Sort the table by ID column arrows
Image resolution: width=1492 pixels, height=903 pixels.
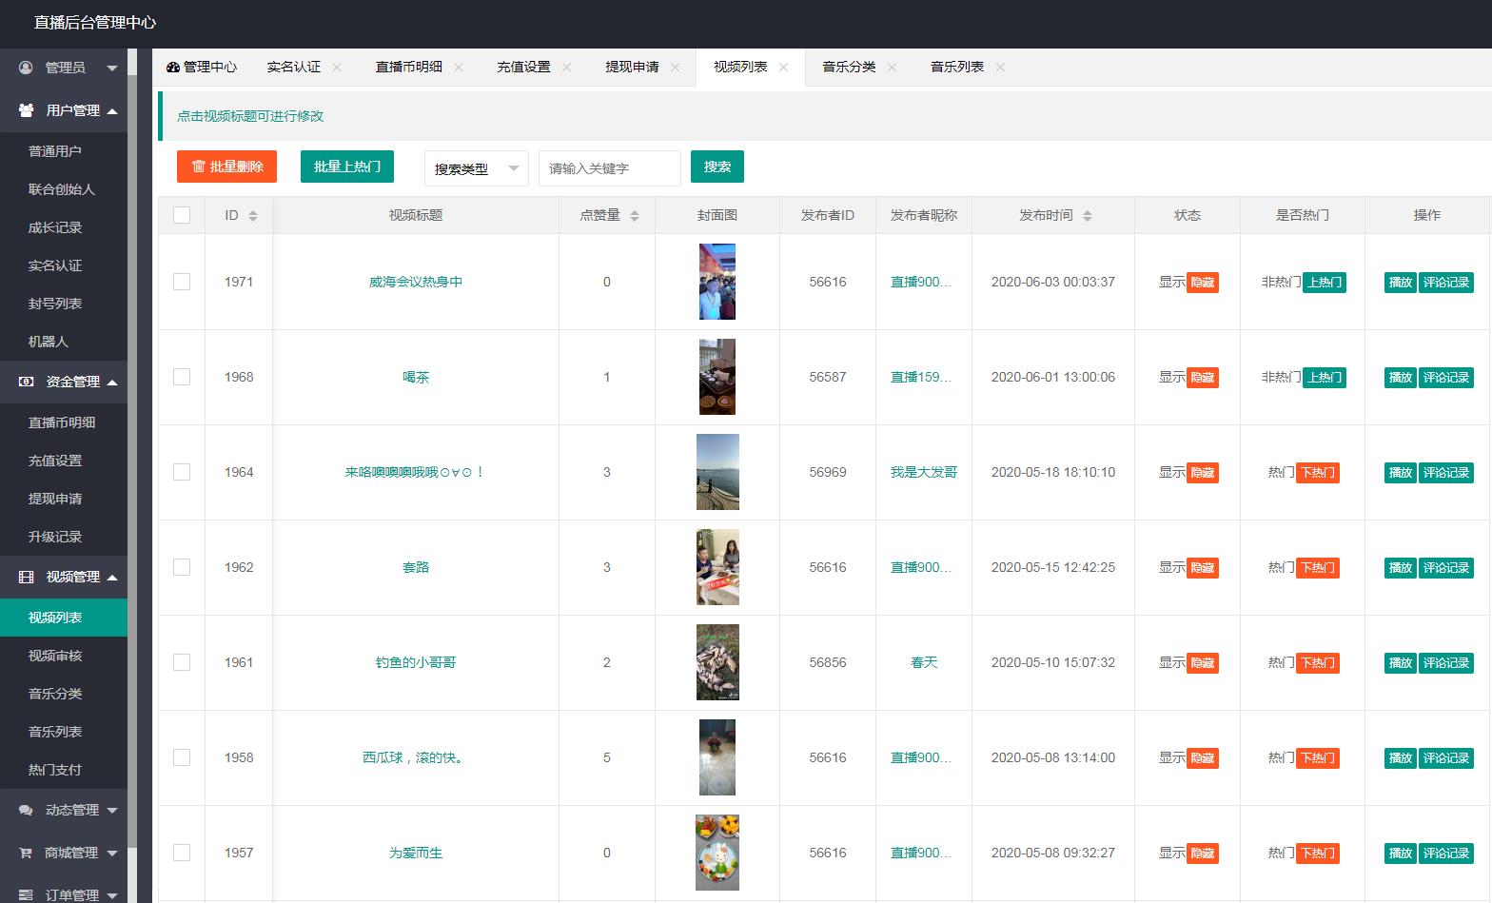coord(253,216)
